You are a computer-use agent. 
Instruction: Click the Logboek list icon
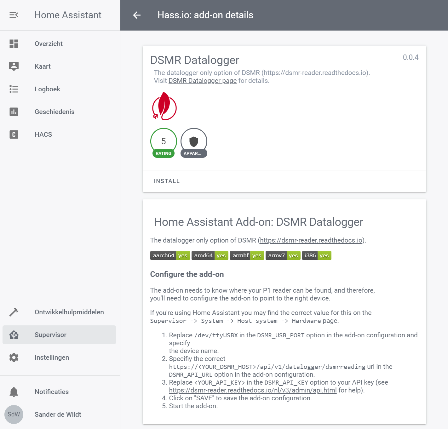coord(14,89)
